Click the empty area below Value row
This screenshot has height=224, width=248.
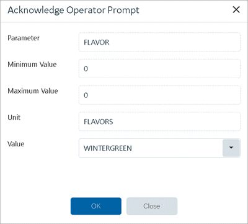coord(124,177)
